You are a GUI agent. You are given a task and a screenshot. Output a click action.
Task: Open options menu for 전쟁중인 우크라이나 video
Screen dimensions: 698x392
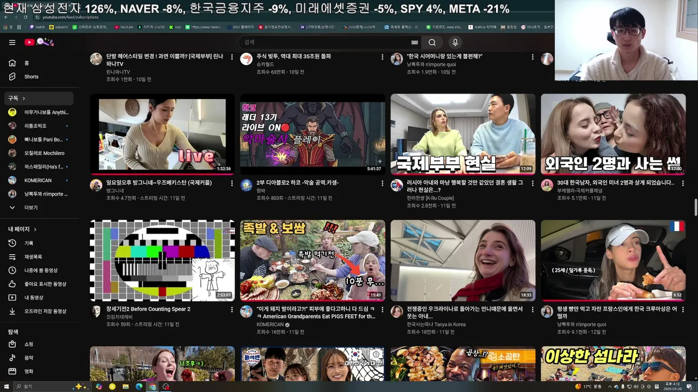click(x=532, y=310)
